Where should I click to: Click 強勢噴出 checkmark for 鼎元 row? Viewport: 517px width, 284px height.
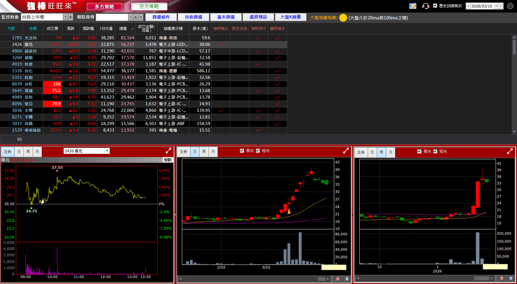(221, 45)
